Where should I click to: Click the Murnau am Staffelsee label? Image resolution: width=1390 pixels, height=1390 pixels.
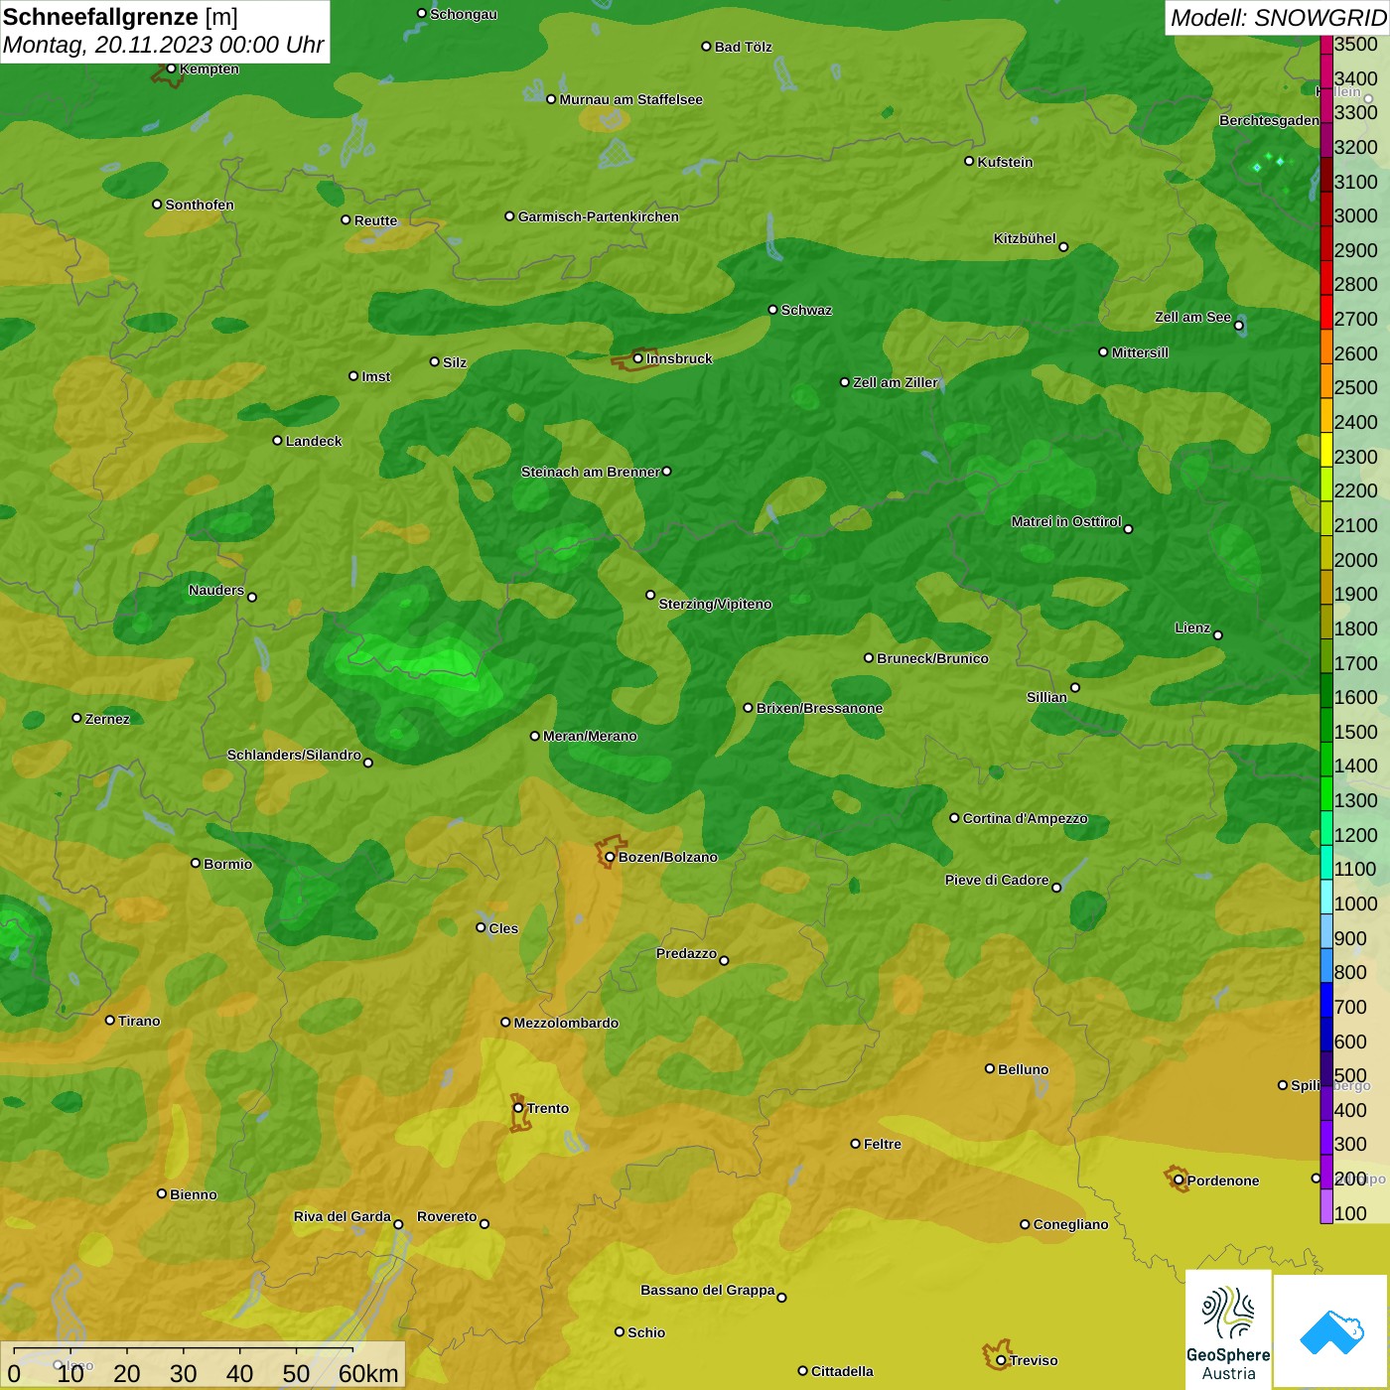[x=631, y=99]
